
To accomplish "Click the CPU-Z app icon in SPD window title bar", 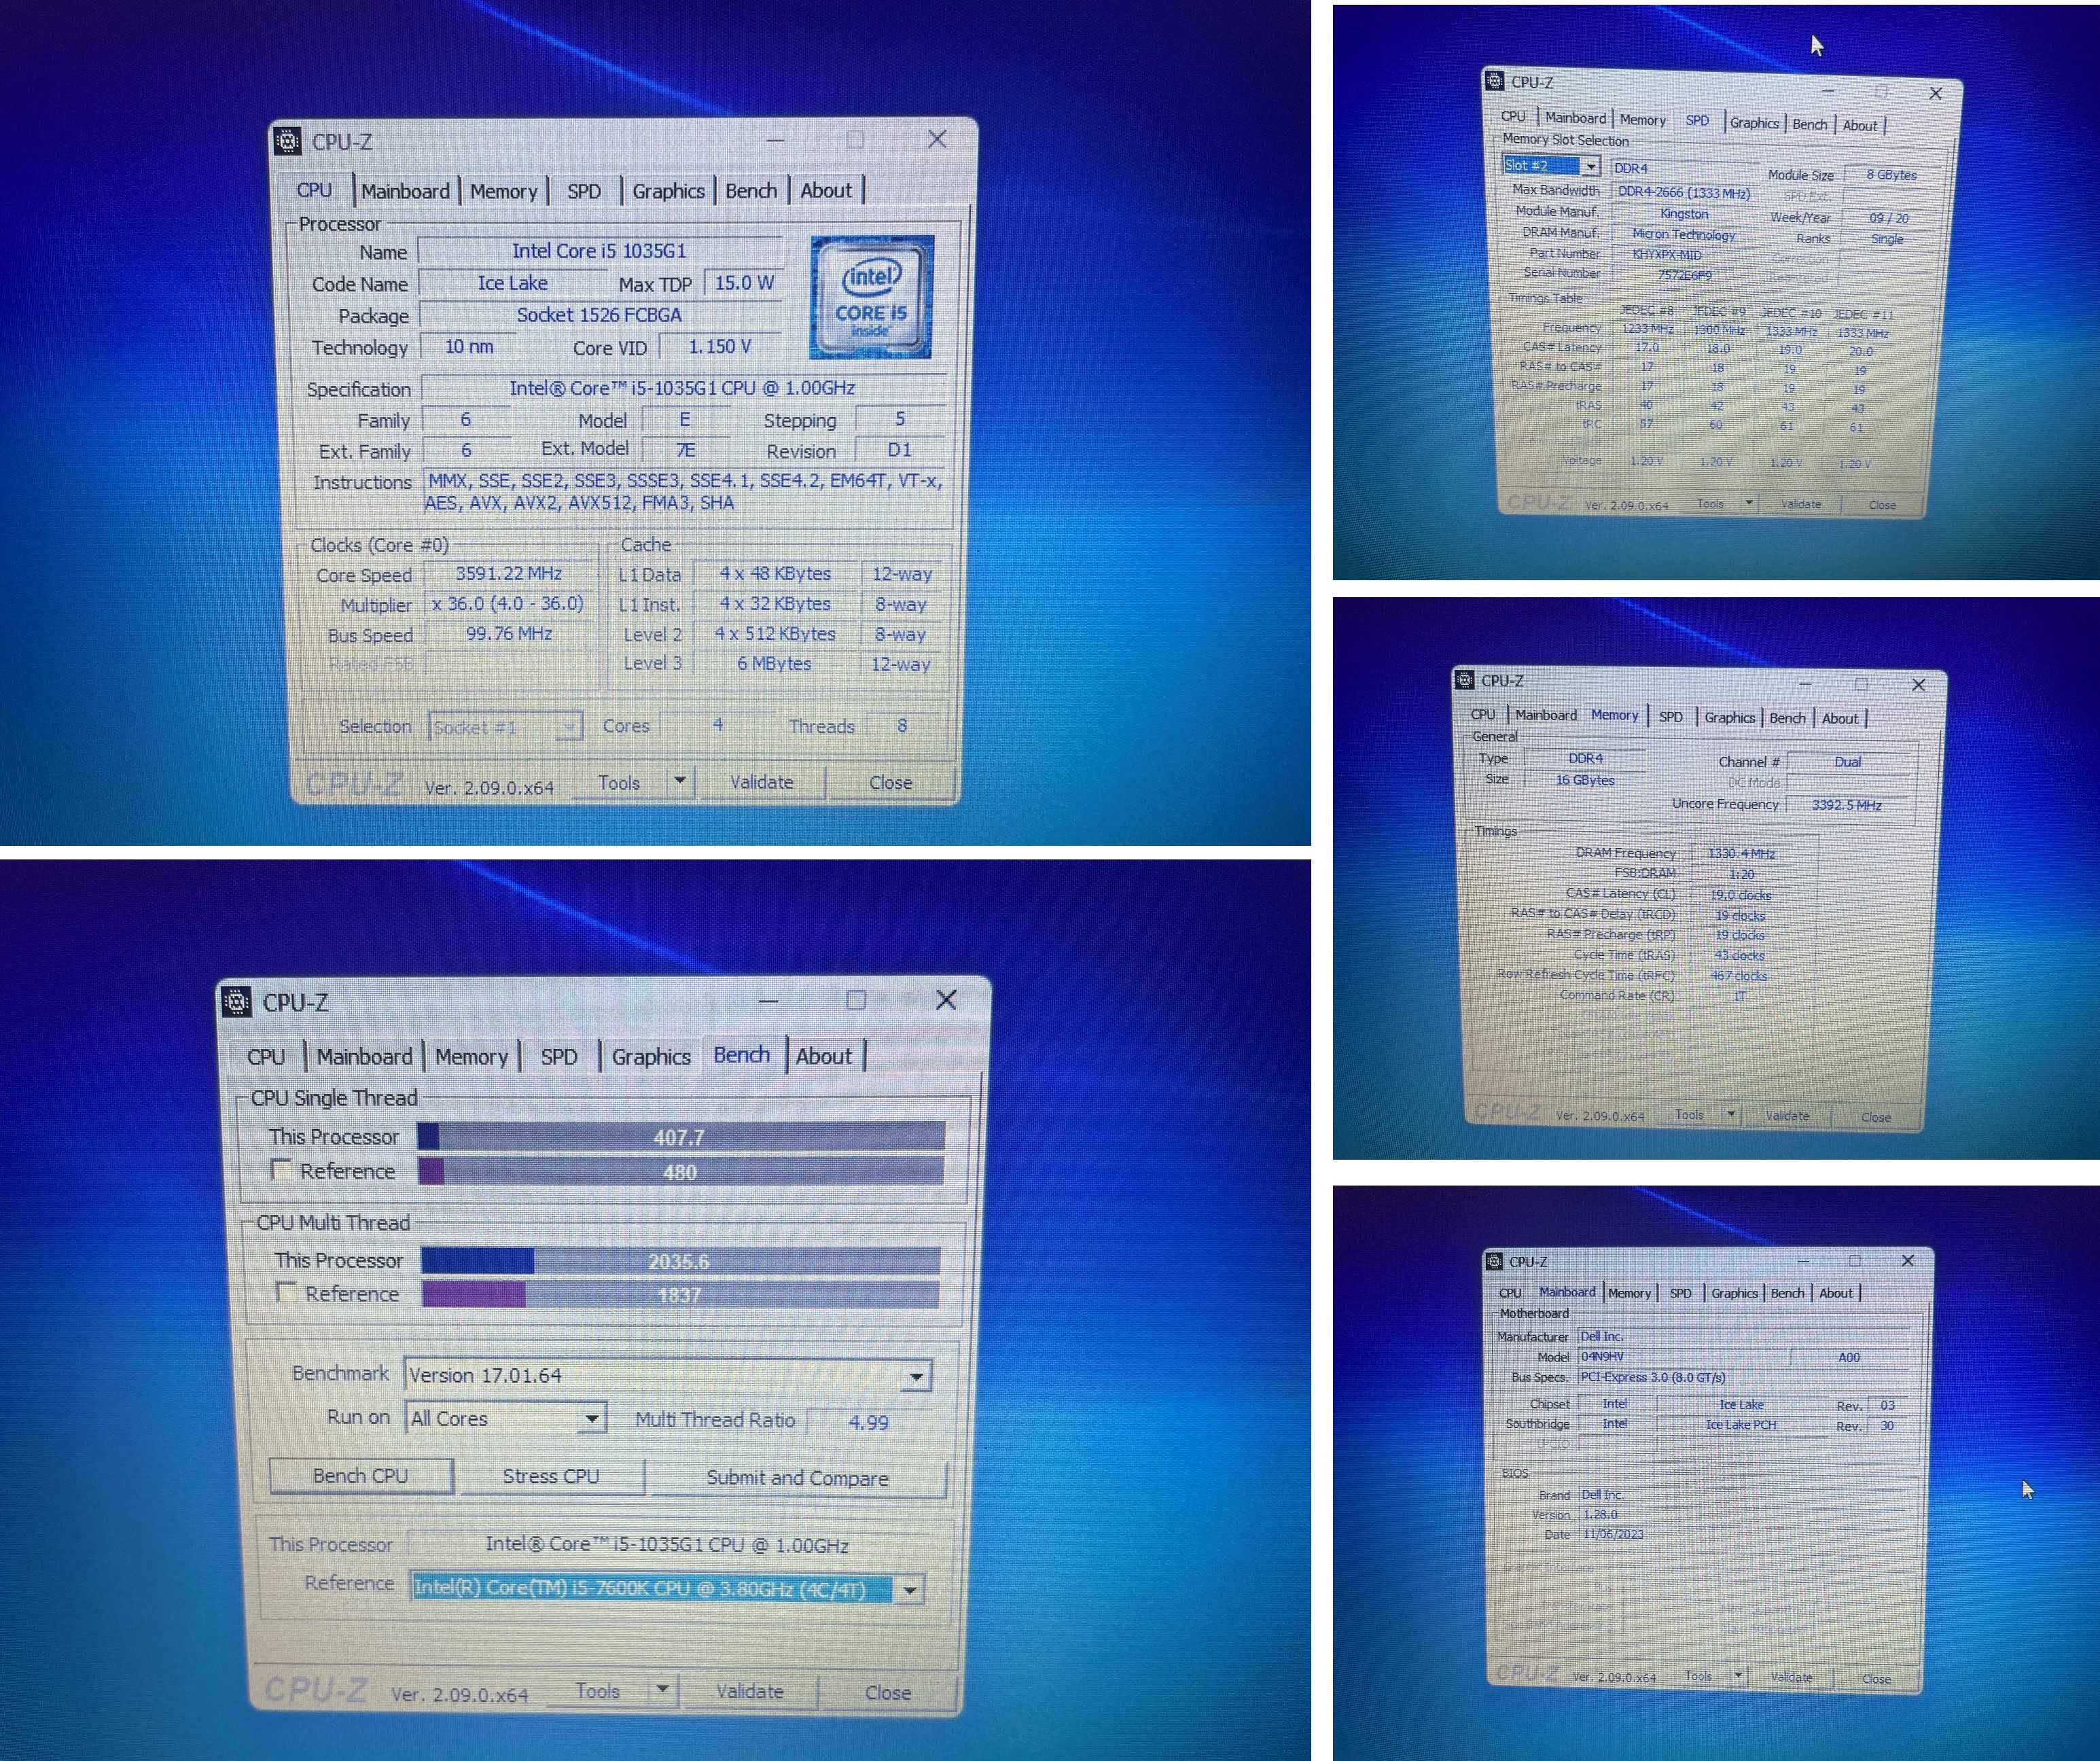I will coord(1495,81).
